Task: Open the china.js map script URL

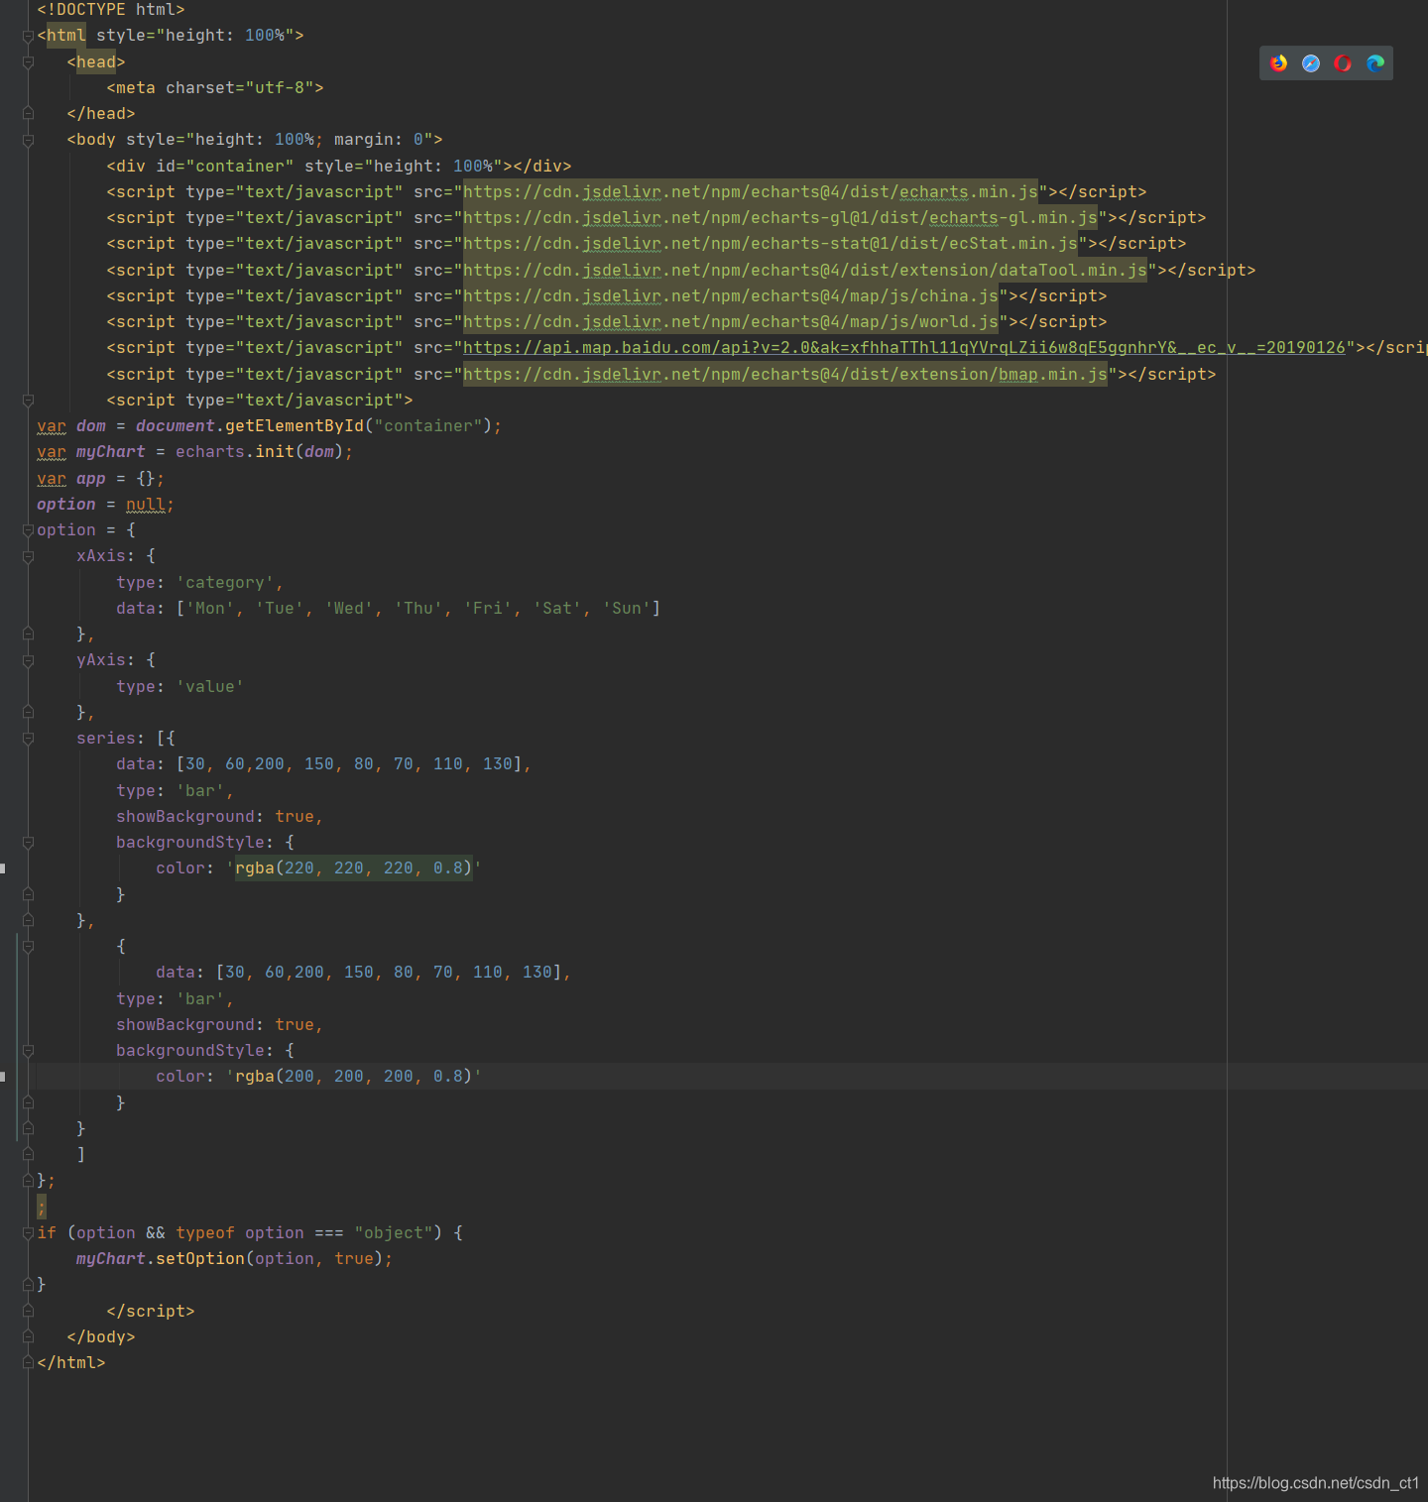Action: 731,296
